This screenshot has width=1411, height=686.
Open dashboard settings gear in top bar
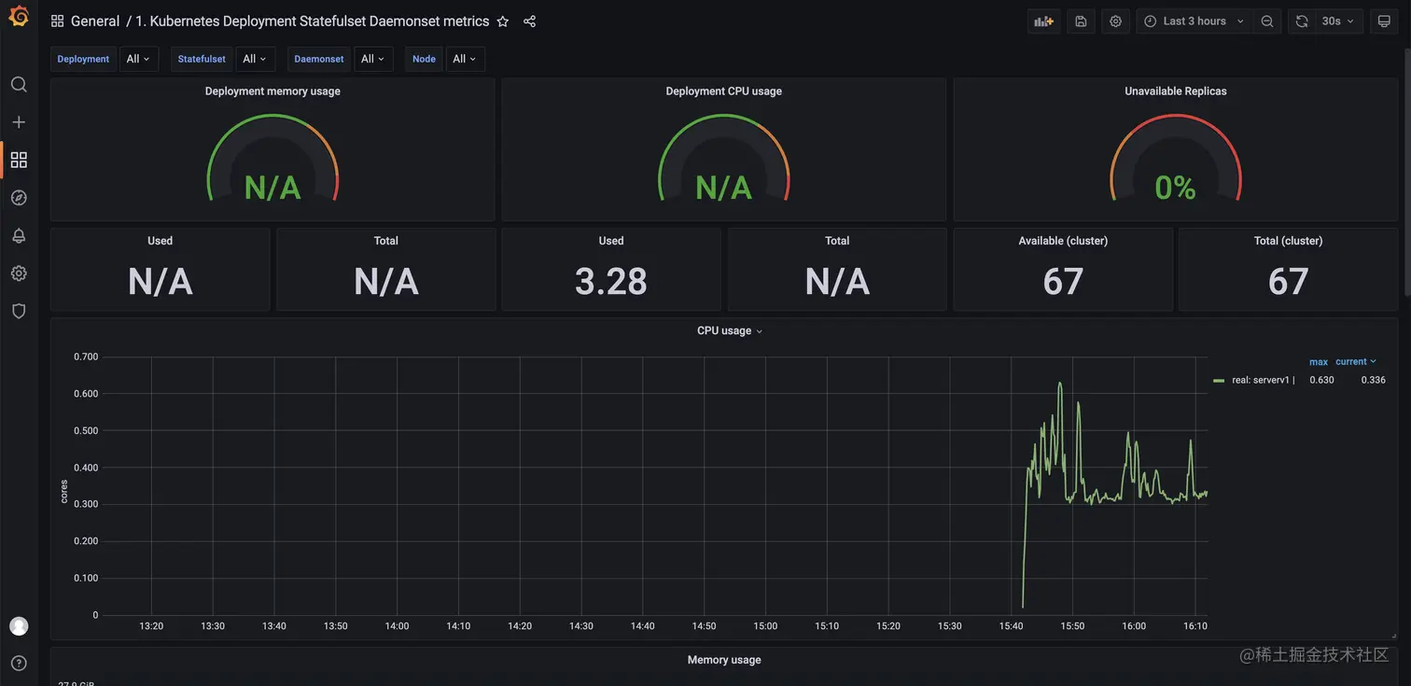(1115, 21)
